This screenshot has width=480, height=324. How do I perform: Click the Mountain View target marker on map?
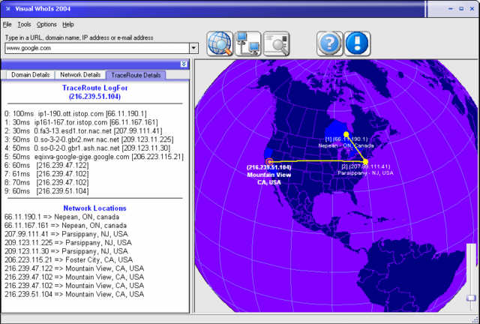coord(269,161)
